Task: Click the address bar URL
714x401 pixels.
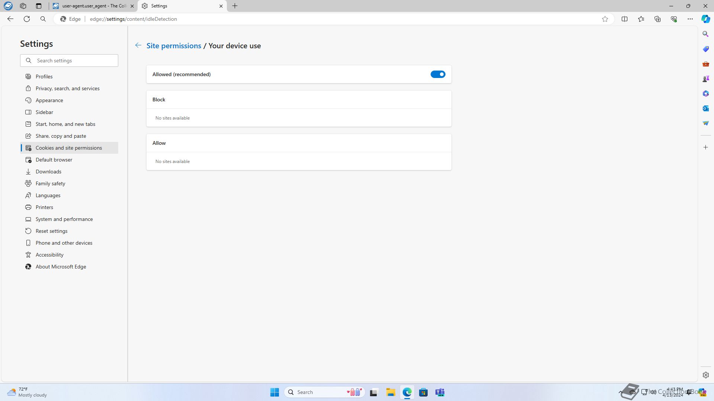Action: pos(133,19)
